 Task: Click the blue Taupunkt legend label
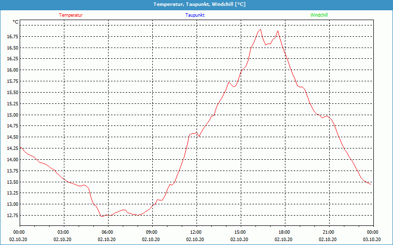click(195, 15)
